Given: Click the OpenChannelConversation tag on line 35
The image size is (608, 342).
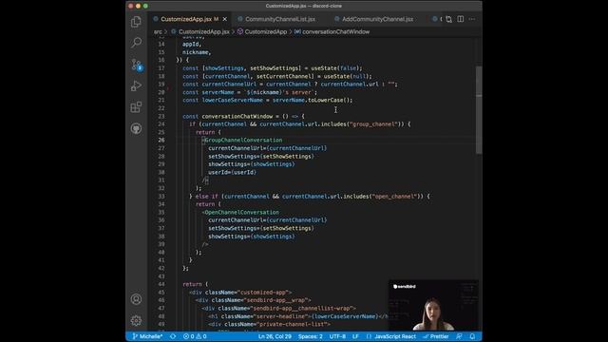Looking at the screenshot, I should [x=241, y=212].
